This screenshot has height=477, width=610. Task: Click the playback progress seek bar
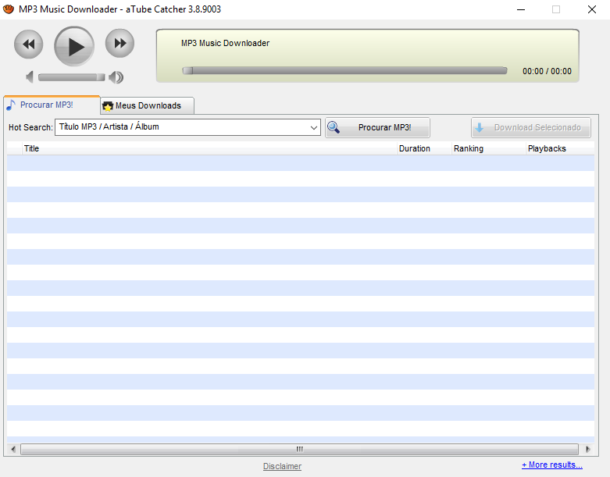(x=344, y=70)
